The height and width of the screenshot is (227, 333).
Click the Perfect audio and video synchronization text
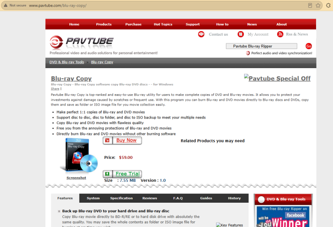[281, 53]
